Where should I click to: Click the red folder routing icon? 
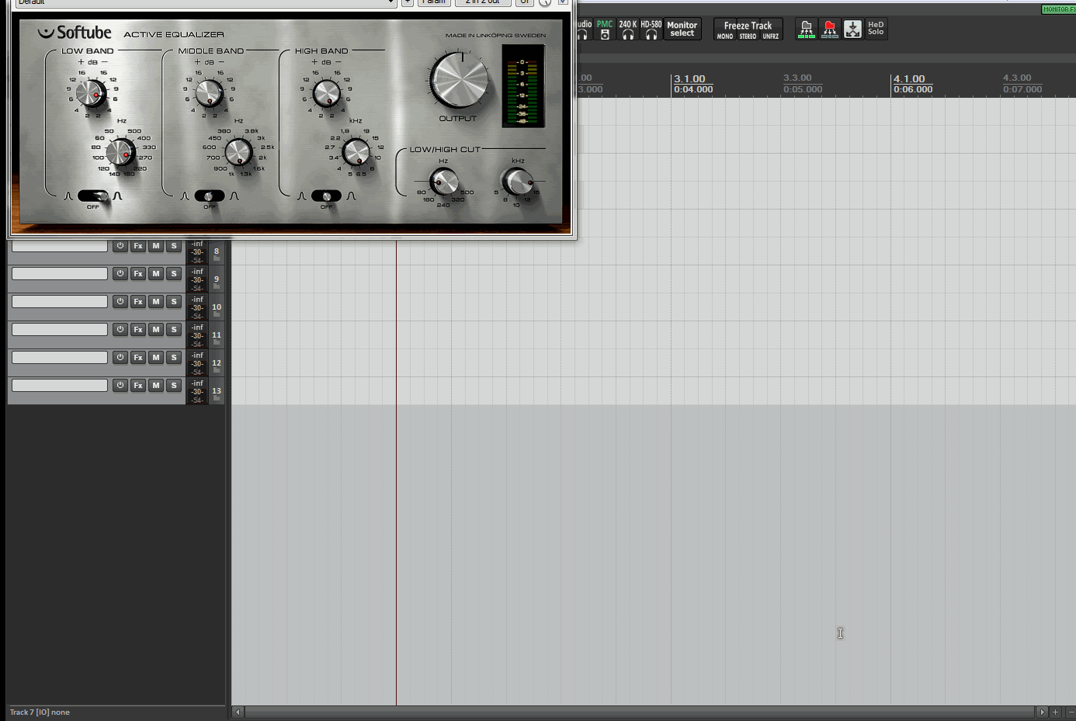coord(829,29)
